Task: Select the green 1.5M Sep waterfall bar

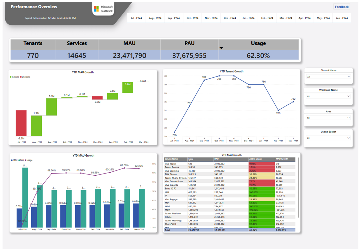Action: point(52,107)
